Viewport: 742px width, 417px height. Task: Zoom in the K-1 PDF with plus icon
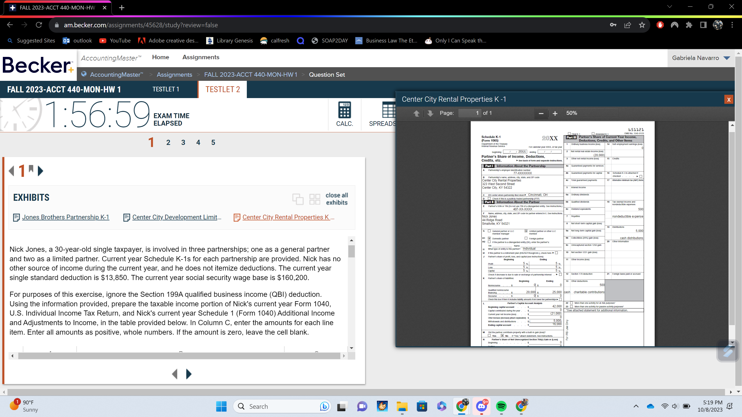pos(555,114)
